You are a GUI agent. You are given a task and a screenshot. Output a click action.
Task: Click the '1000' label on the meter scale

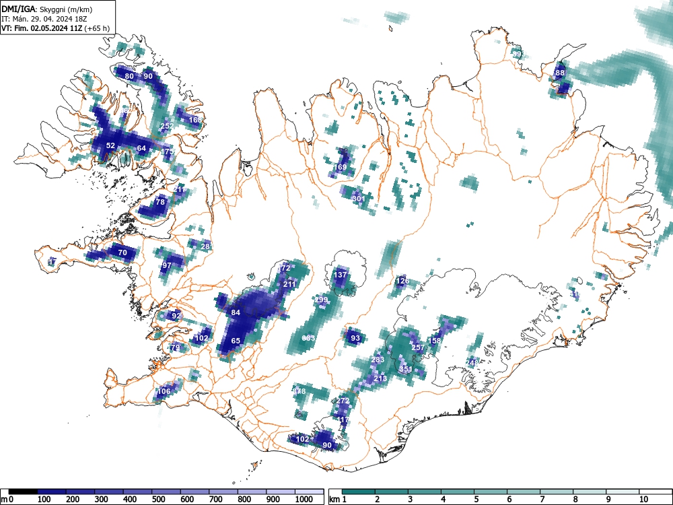tap(304, 499)
